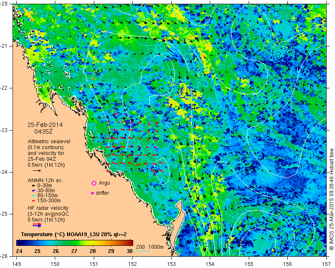Click the magenta Argo circle marker in legend
Screen dimensions: 335x268
pos(94,183)
